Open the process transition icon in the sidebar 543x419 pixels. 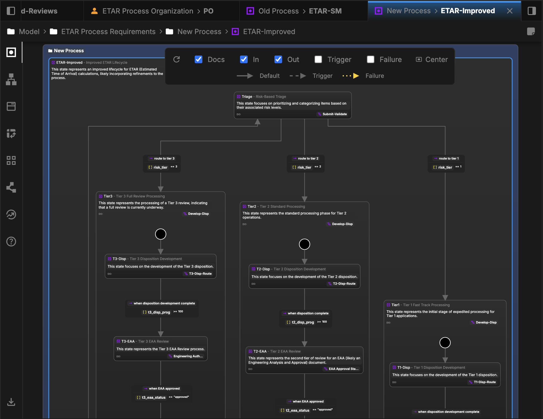coord(11,134)
